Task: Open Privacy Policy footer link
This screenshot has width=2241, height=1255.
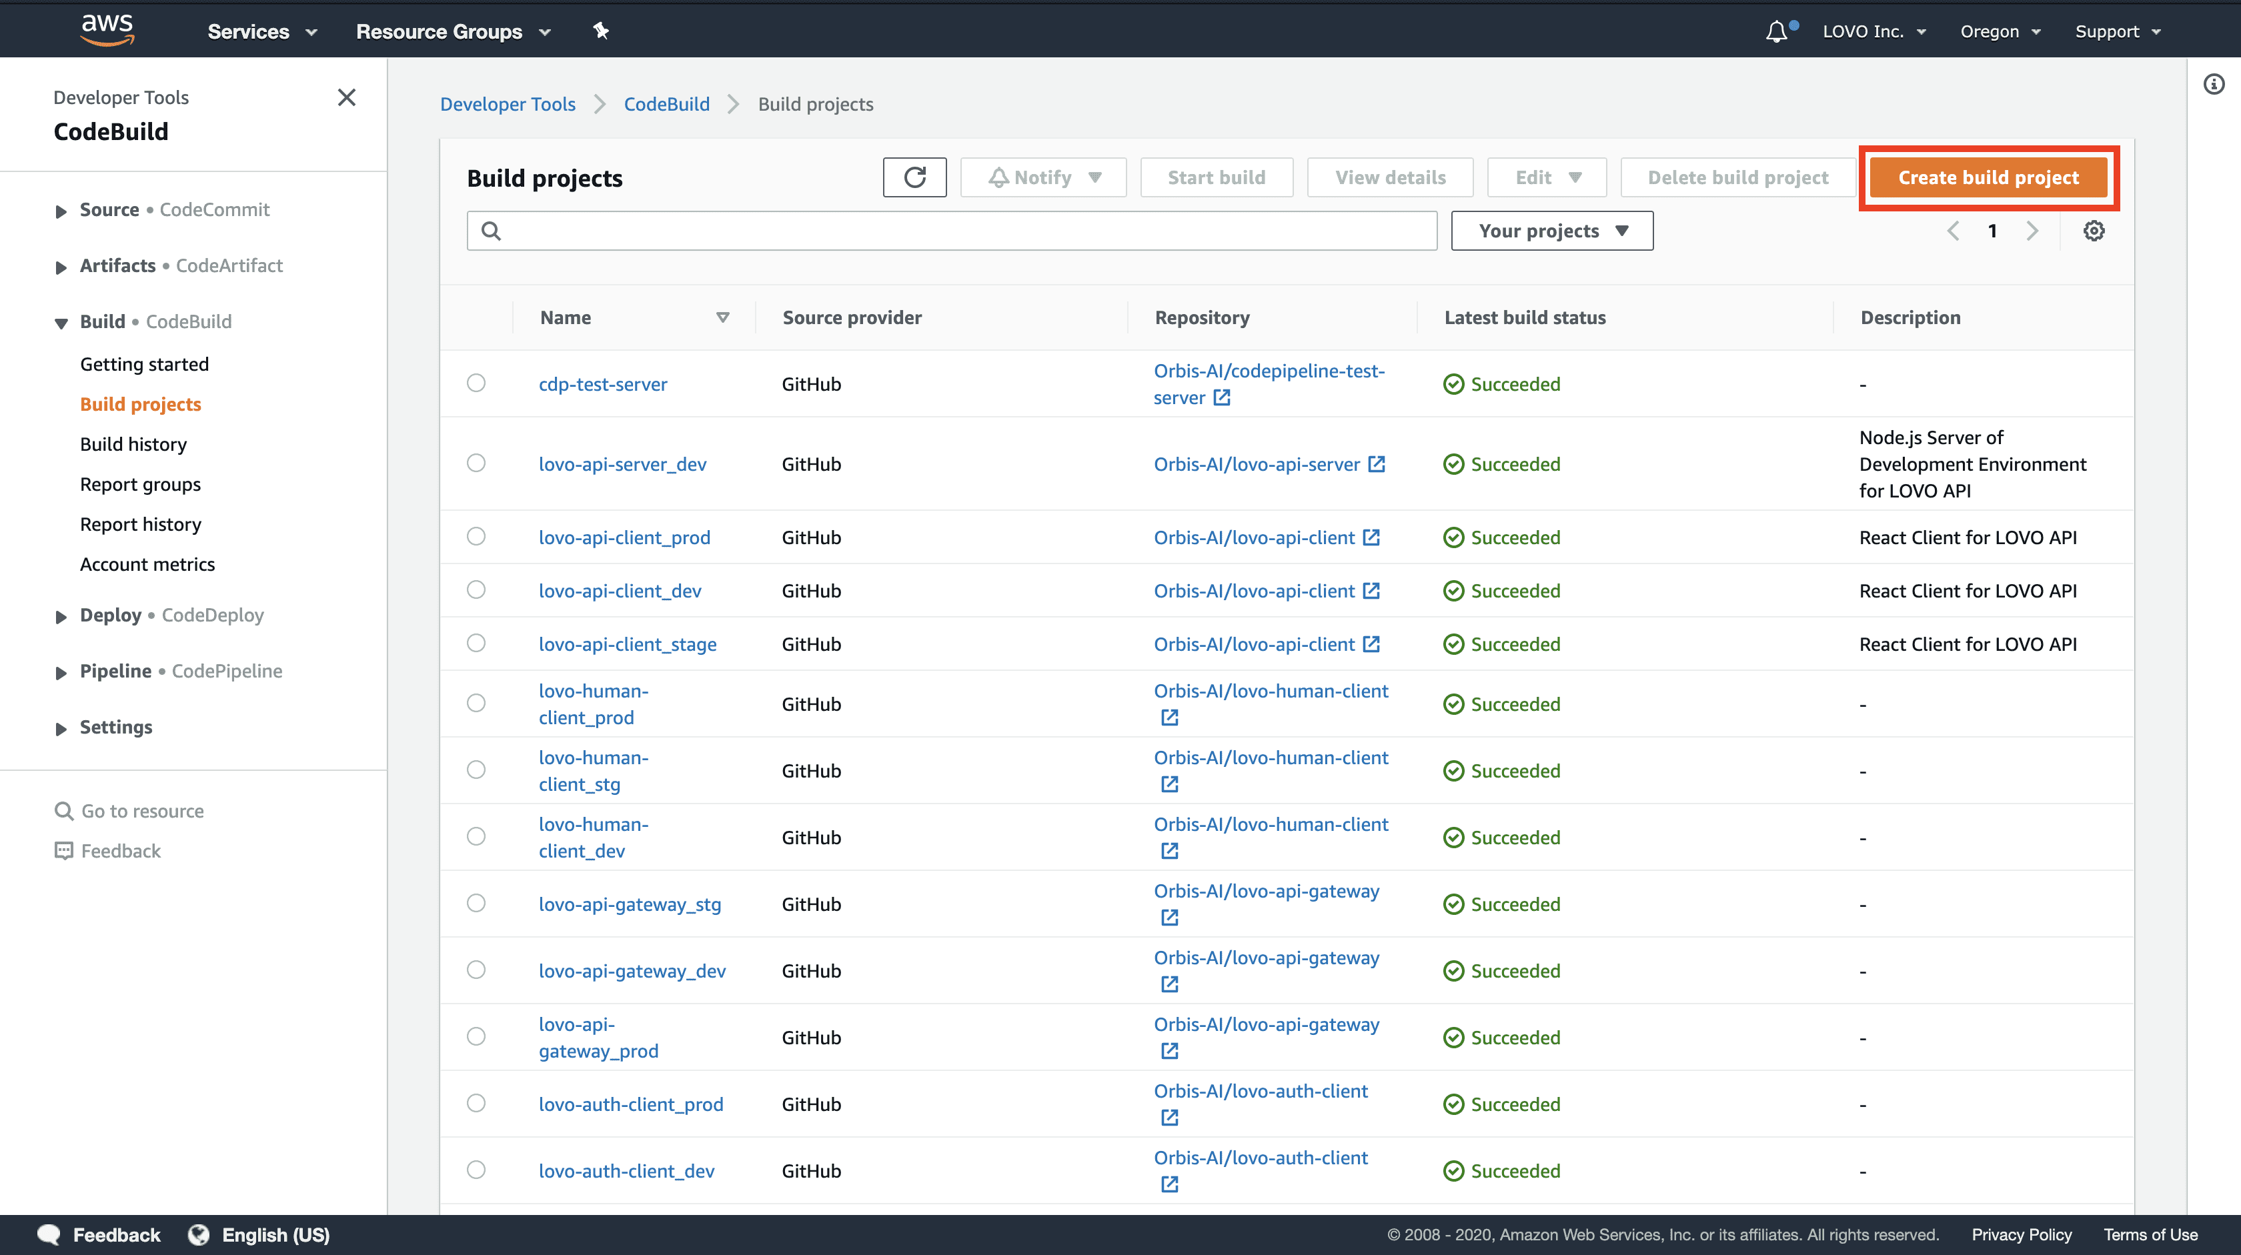Action: 2021,1235
